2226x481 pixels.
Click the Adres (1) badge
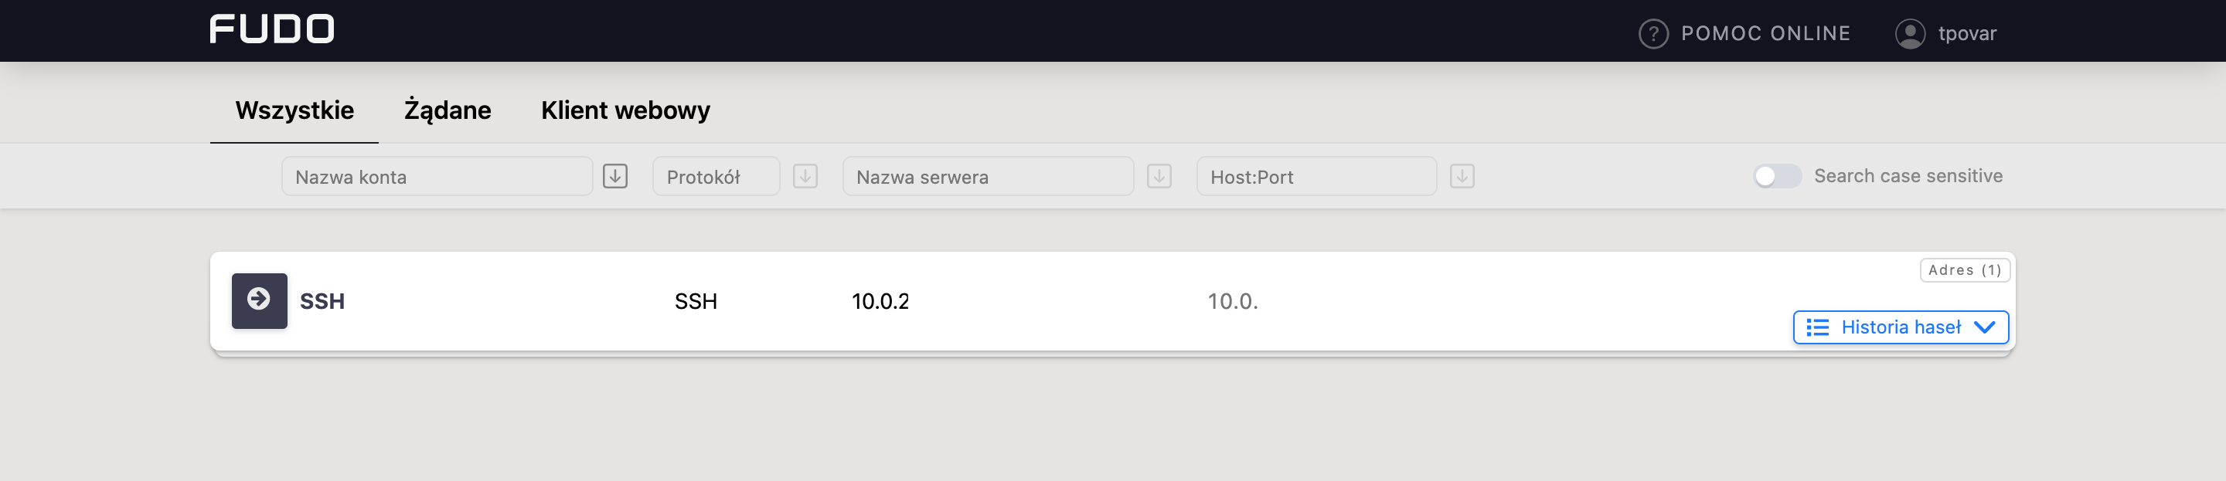(x=1964, y=270)
